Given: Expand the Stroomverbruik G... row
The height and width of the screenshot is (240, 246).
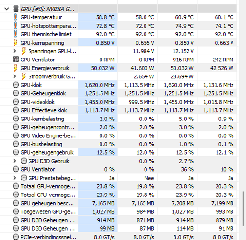Looking at the screenshot, I should [14, 76].
